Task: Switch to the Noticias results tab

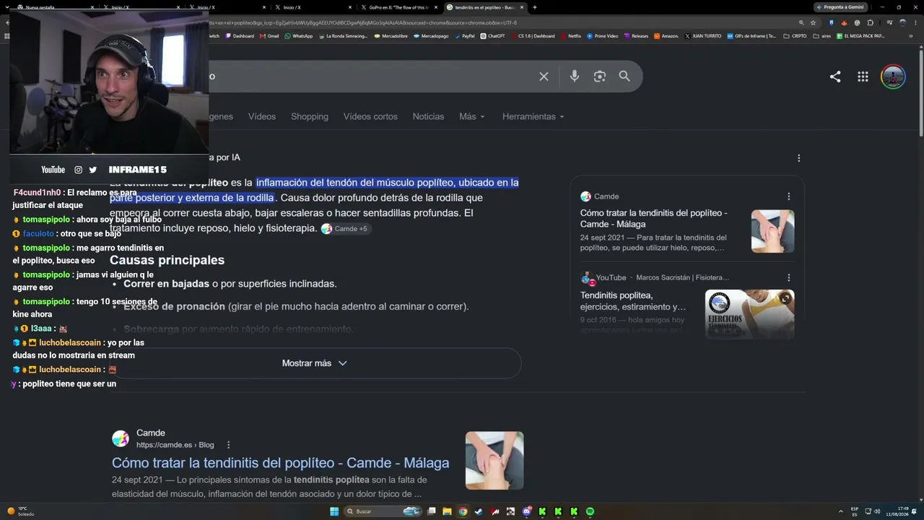Action: [x=428, y=116]
